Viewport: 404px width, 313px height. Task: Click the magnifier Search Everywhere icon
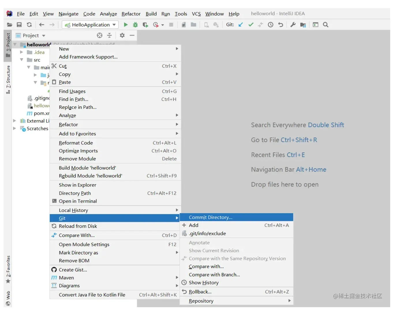coord(326,25)
